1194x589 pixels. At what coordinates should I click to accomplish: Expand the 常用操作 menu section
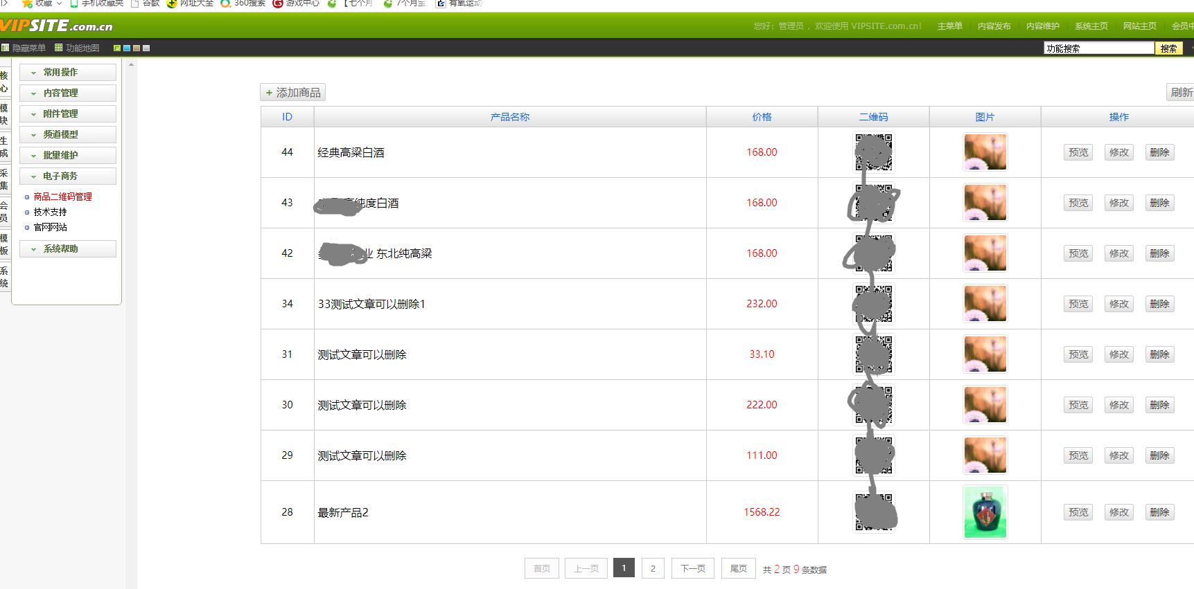[67, 72]
